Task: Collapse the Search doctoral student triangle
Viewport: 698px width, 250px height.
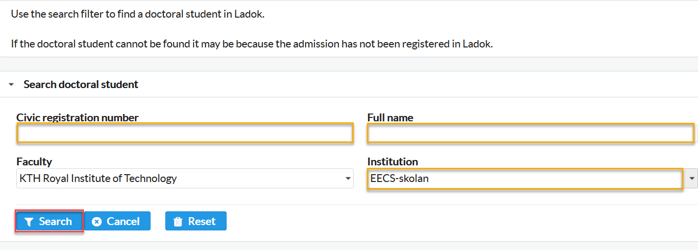Action: tap(11, 85)
